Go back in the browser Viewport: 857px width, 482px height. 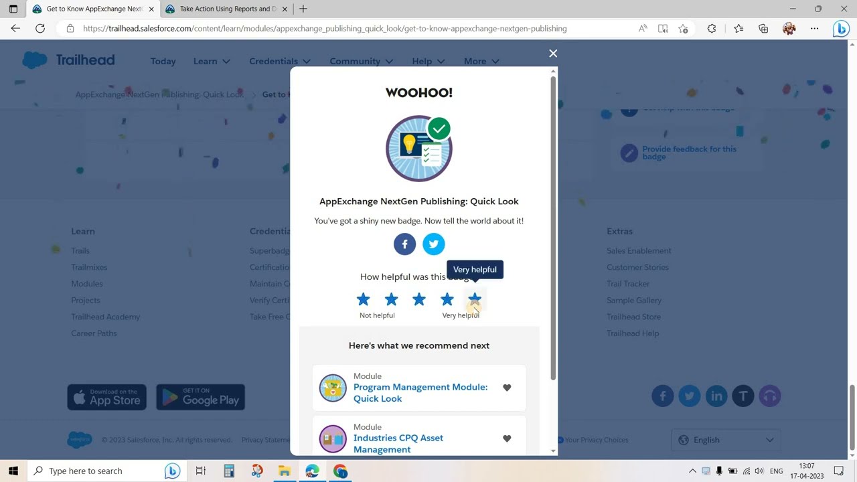(15, 28)
